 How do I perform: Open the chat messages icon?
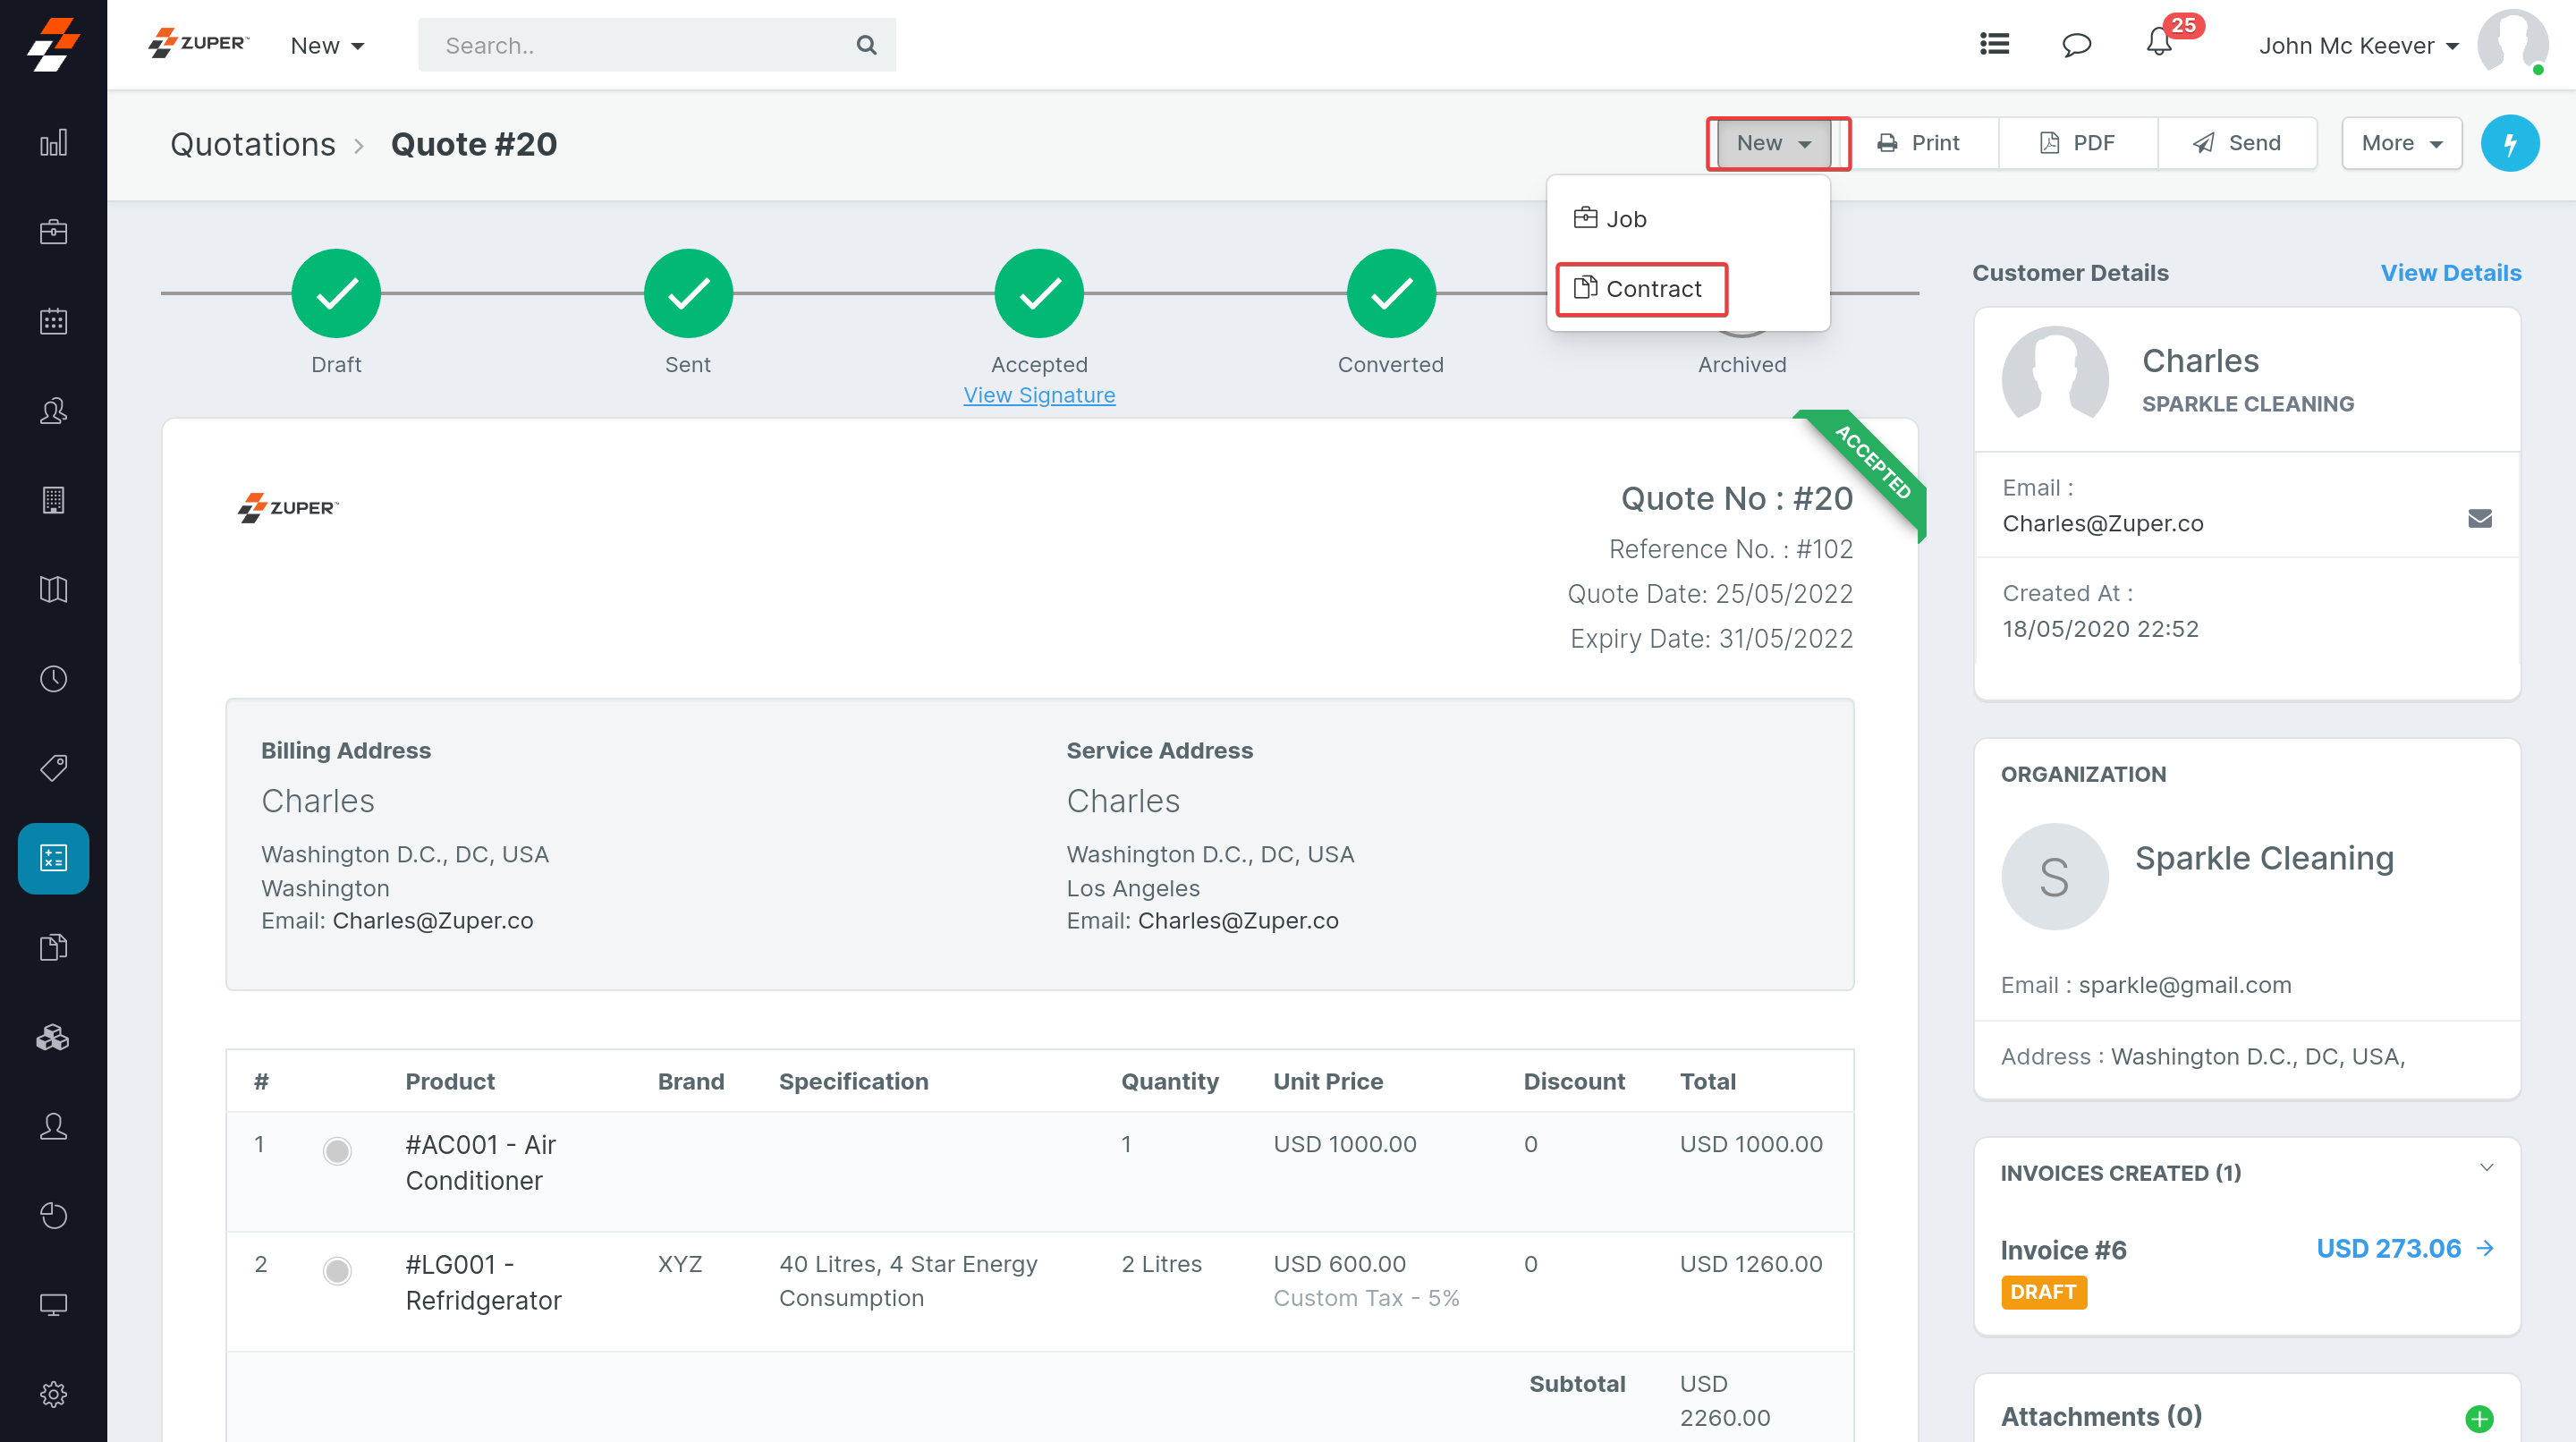tap(2076, 44)
